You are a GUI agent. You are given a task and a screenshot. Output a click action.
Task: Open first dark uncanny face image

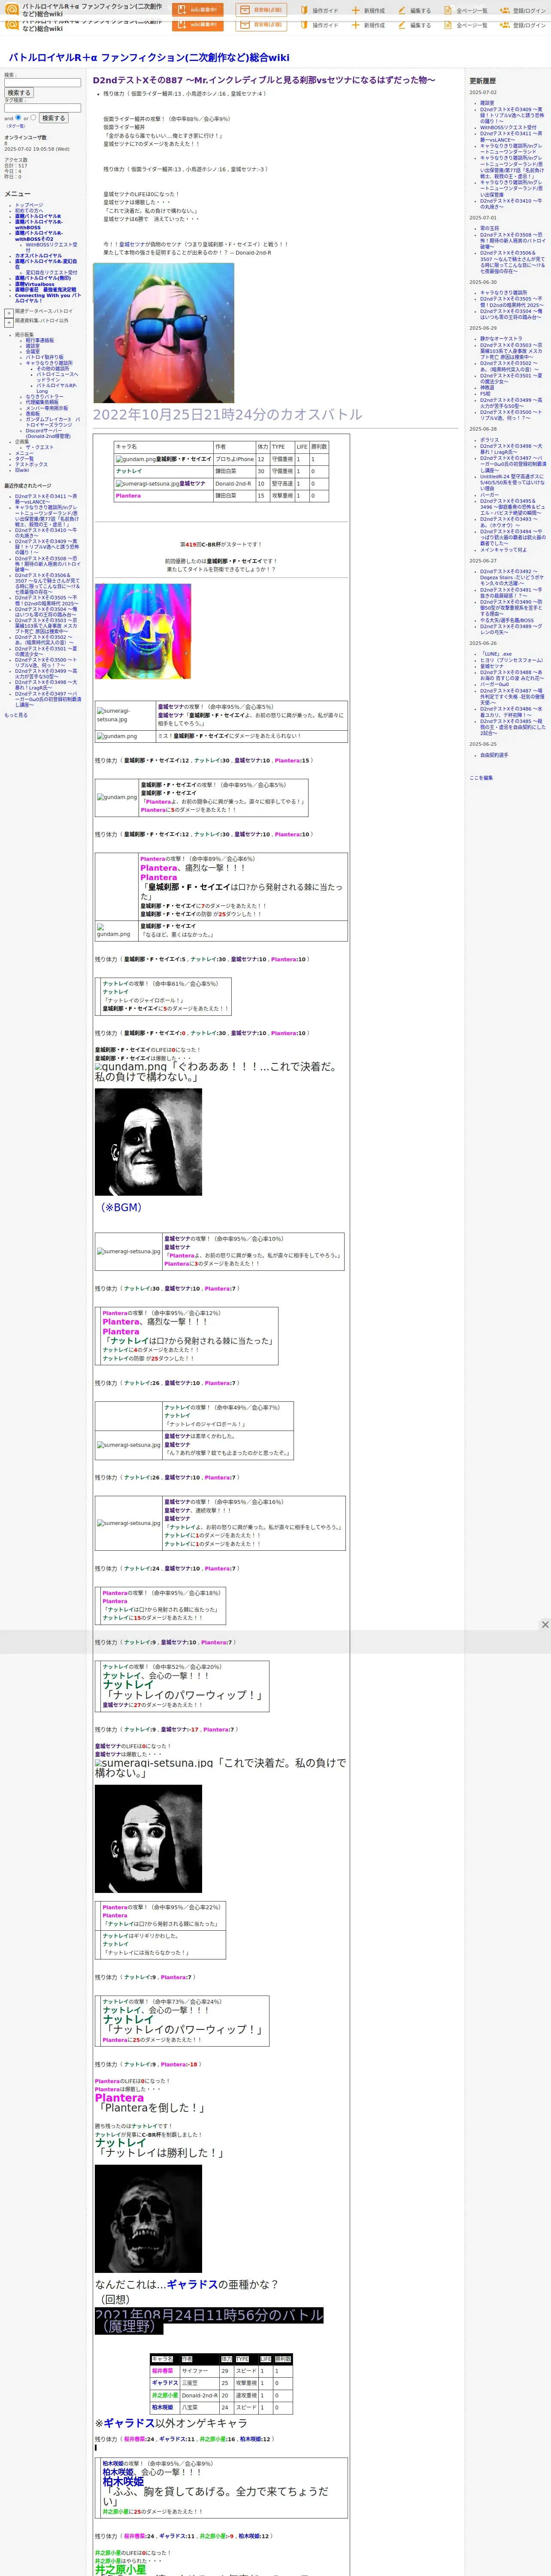148,1142
